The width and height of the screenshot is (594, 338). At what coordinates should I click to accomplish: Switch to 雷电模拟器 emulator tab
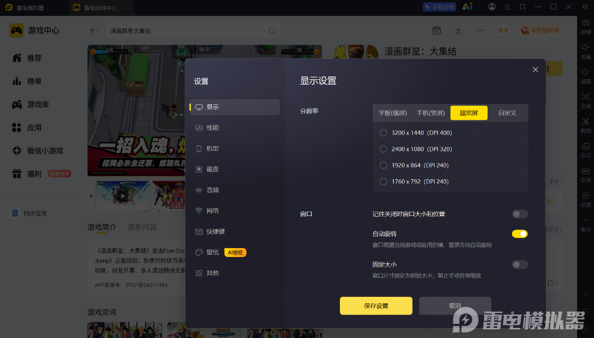tap(30, 8)
